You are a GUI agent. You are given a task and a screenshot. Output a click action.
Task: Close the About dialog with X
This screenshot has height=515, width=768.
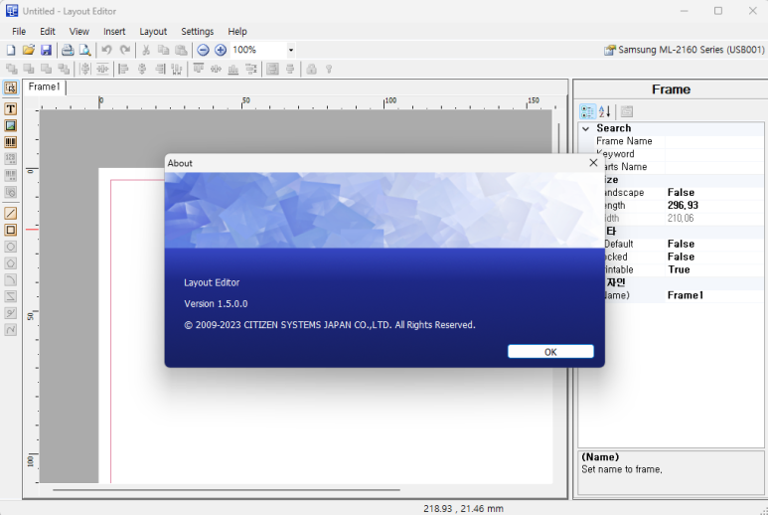point(593,163)
